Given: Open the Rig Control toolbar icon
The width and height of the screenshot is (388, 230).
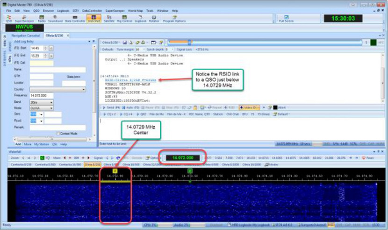Looking at the screenshot, I should tap(125, 19).
